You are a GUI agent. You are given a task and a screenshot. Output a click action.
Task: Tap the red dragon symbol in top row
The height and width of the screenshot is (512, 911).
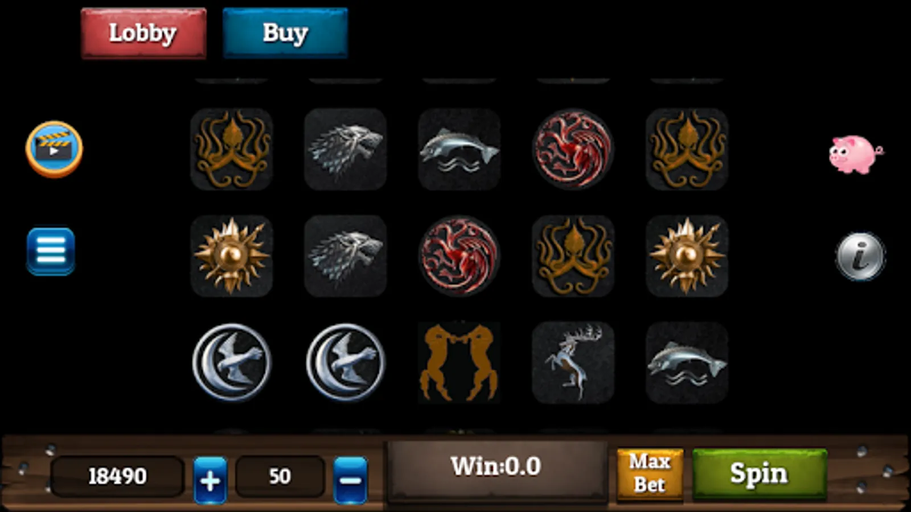coord(573,149)
